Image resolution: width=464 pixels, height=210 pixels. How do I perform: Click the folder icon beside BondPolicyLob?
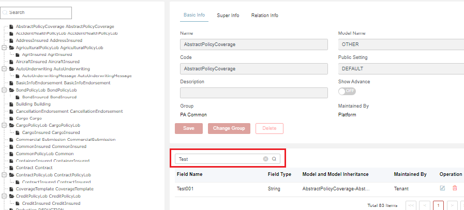(11, 90)
